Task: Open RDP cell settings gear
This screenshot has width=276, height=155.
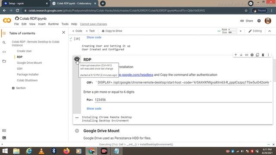Action: [252, 55]
